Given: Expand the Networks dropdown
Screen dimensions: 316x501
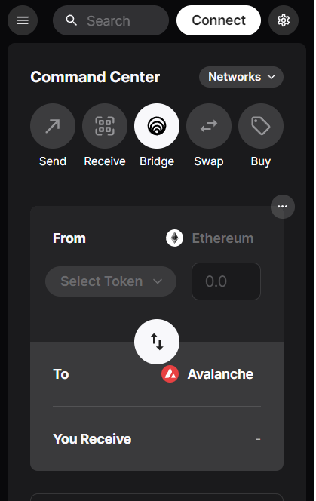Looking at the screenshot, I should pos(241,77).
